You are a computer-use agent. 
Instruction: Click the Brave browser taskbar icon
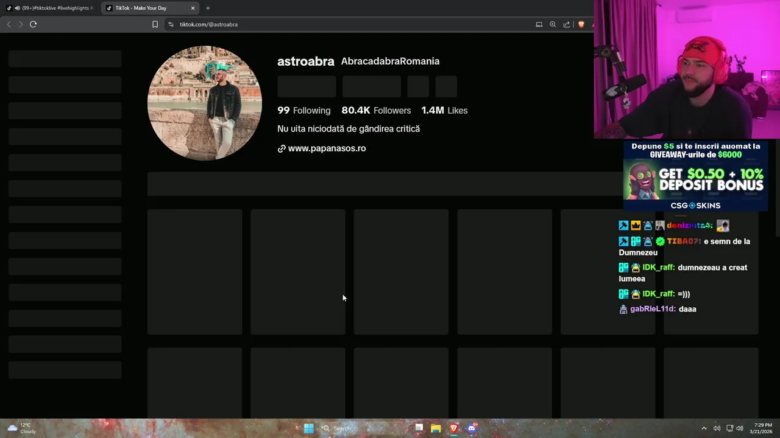point(453,428)
